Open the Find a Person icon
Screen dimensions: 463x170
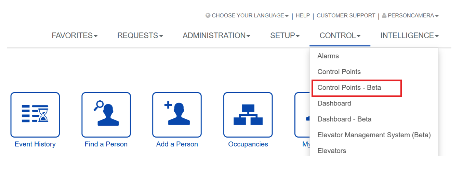coord(106,115)
